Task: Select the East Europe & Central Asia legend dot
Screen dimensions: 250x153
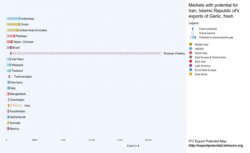Action: coord(190,57)
